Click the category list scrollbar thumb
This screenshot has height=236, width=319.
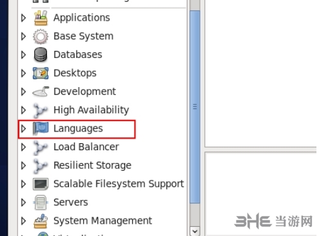195,106
